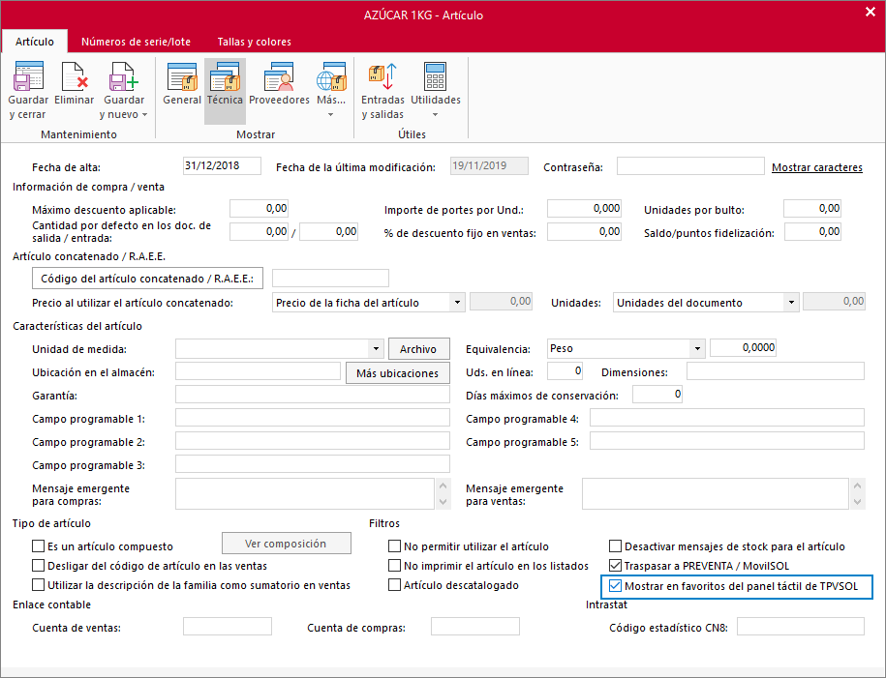Uncheck Mostrar en favoritos del panel táctil

(615, 586)
